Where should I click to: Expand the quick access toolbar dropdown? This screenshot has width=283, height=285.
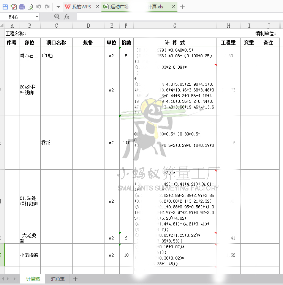point(58,7)
